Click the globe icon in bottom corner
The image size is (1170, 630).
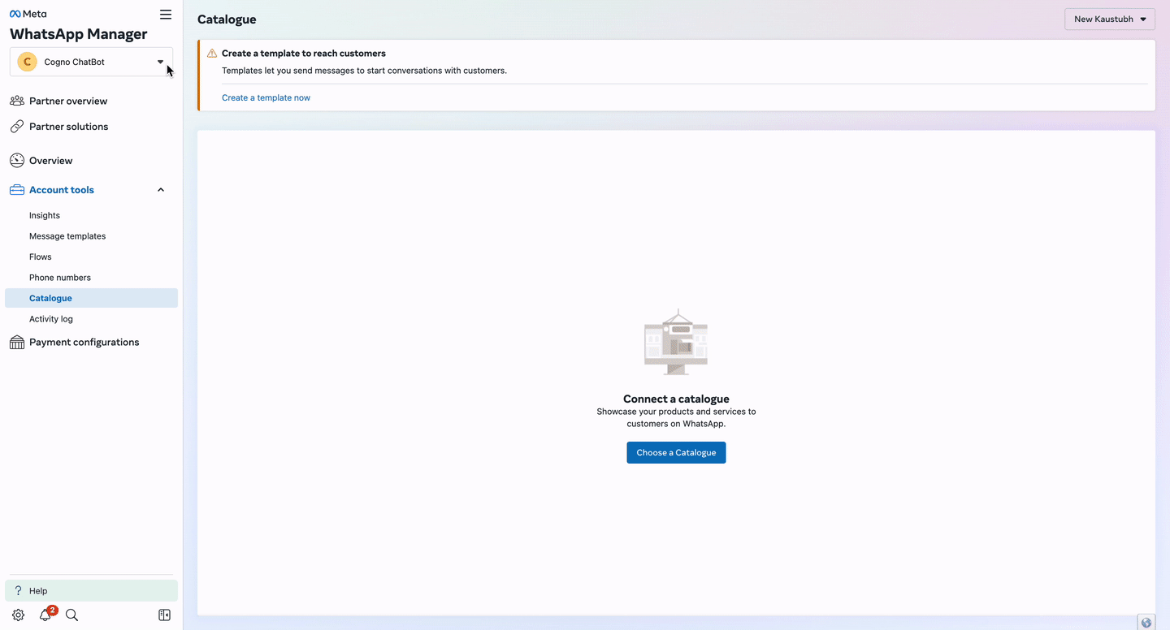tap(1146, 623)
